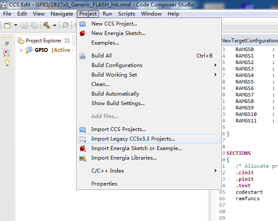Click the New Energia Sketch red icon
The image size is (278, 221).
pos(82,33)
